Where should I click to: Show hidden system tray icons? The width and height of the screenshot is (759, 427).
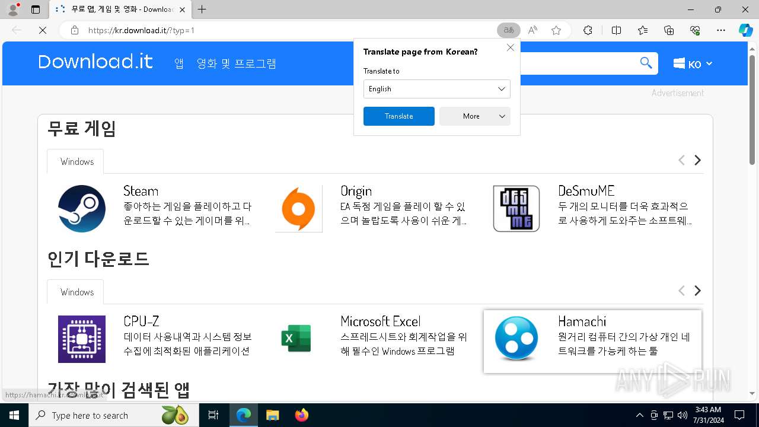tap(639, 415)
